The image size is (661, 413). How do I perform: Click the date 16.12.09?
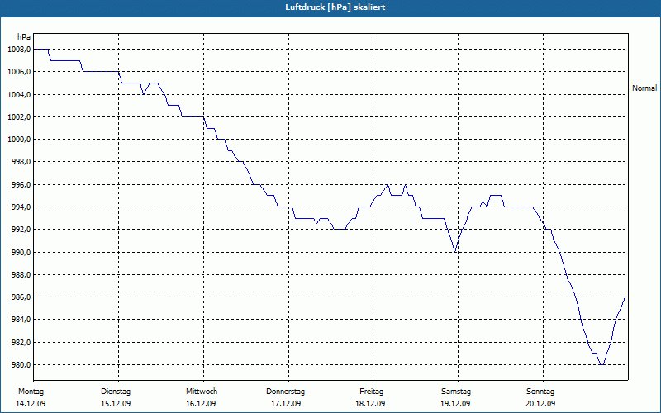pyautogui.click(x=201, y=404)
